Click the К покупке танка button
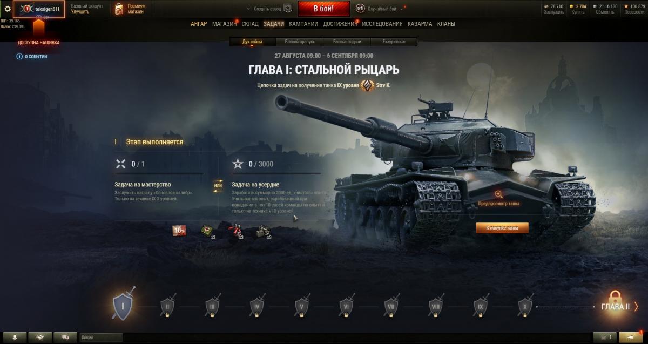The height and width of the screenshot is (344, 648). (x=502, y=228)
